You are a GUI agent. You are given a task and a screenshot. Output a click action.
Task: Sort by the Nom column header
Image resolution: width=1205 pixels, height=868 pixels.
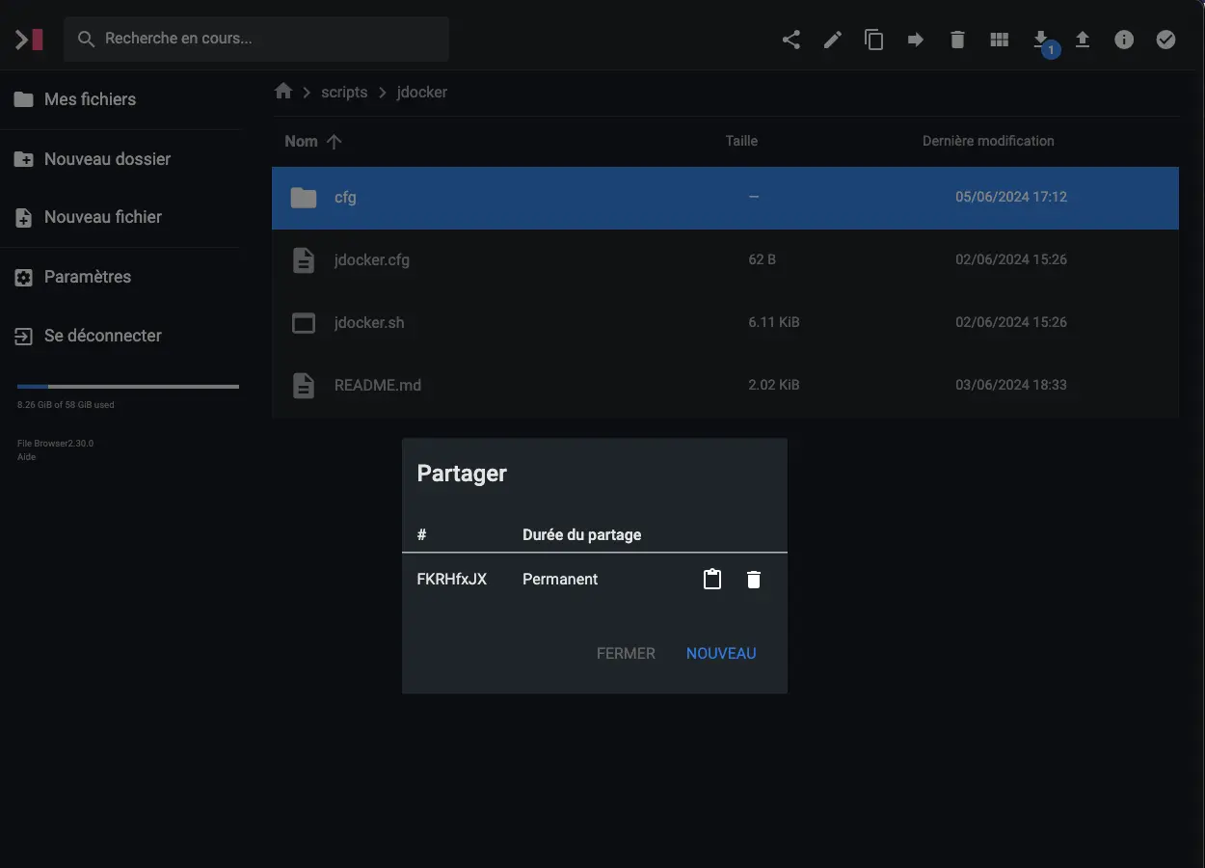pos(301,142)
